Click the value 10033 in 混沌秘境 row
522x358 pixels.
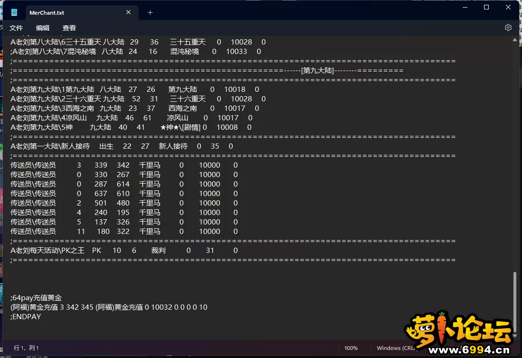(x=236, y=52)
